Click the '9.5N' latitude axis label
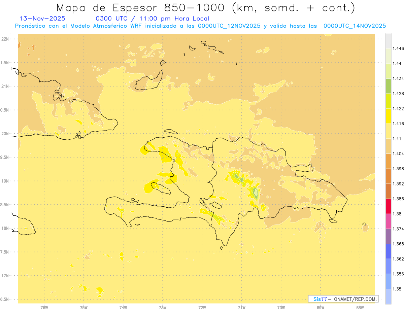 coord(5,157)
